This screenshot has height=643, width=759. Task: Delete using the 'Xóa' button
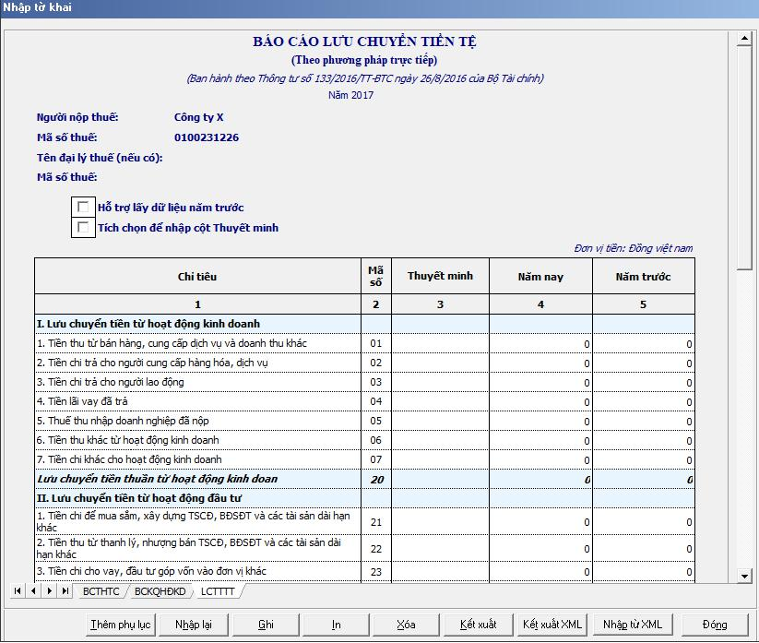[x=406, y=625]
